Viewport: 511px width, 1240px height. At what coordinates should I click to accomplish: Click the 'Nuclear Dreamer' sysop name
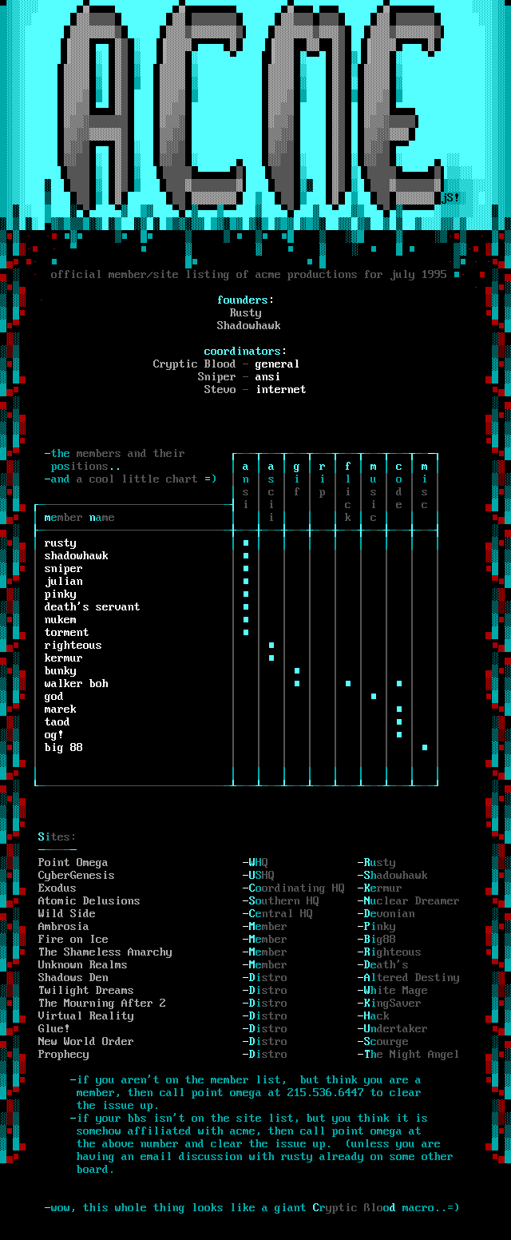point(411,901)
